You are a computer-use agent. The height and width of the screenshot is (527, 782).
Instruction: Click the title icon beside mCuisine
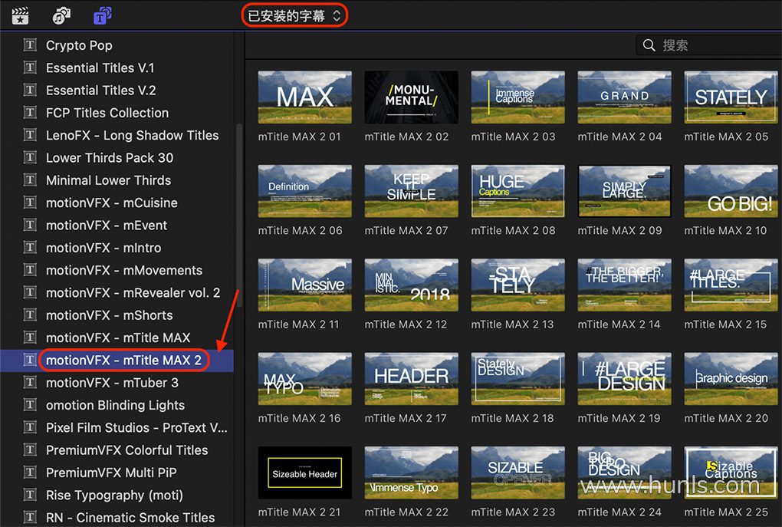30,202
